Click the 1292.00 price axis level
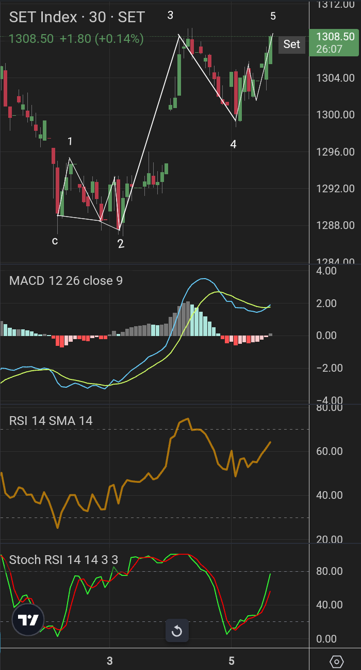 click(x=335, y=189)
